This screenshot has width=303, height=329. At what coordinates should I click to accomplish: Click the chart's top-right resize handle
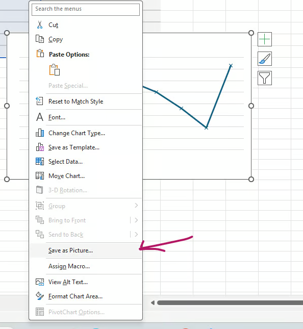pos(251,33)
